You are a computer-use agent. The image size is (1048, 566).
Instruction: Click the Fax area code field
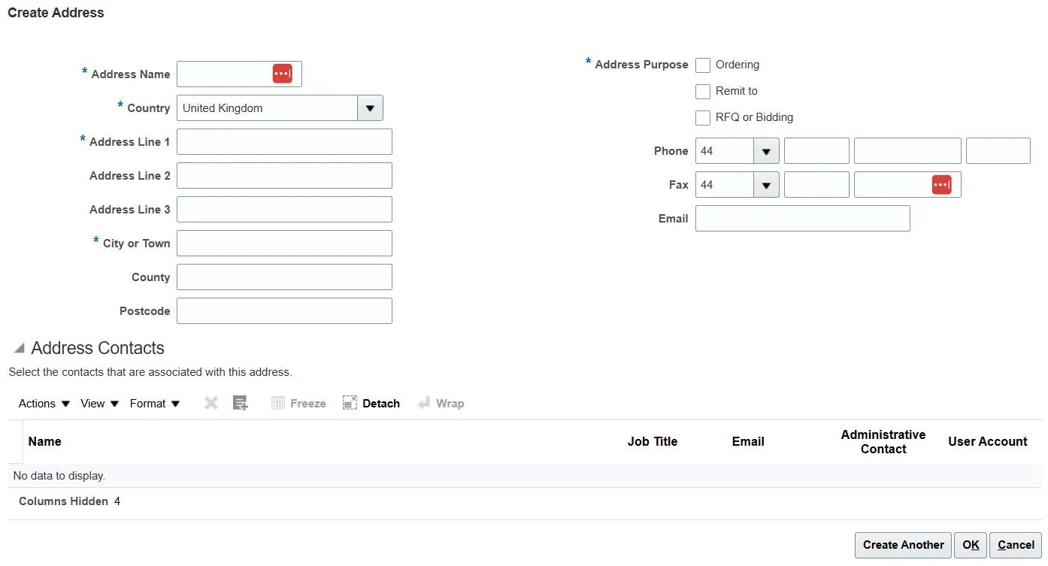pos(816,185)
